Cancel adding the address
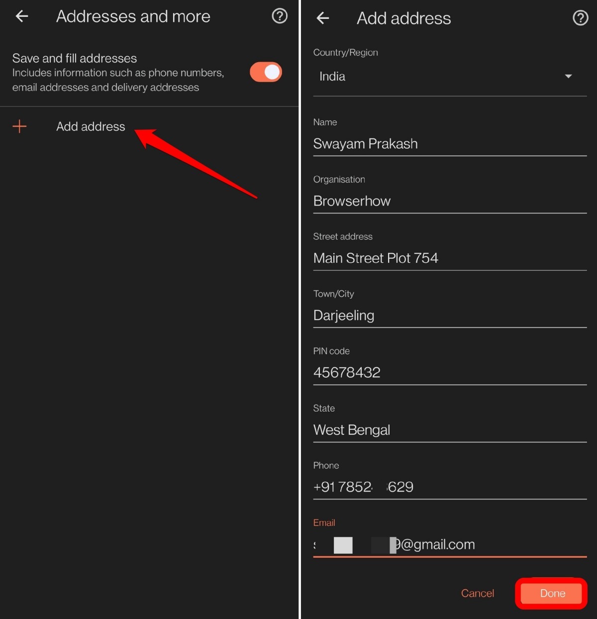Image resolution: width=597 pixels, height=619 pixels. click(478, 593)
